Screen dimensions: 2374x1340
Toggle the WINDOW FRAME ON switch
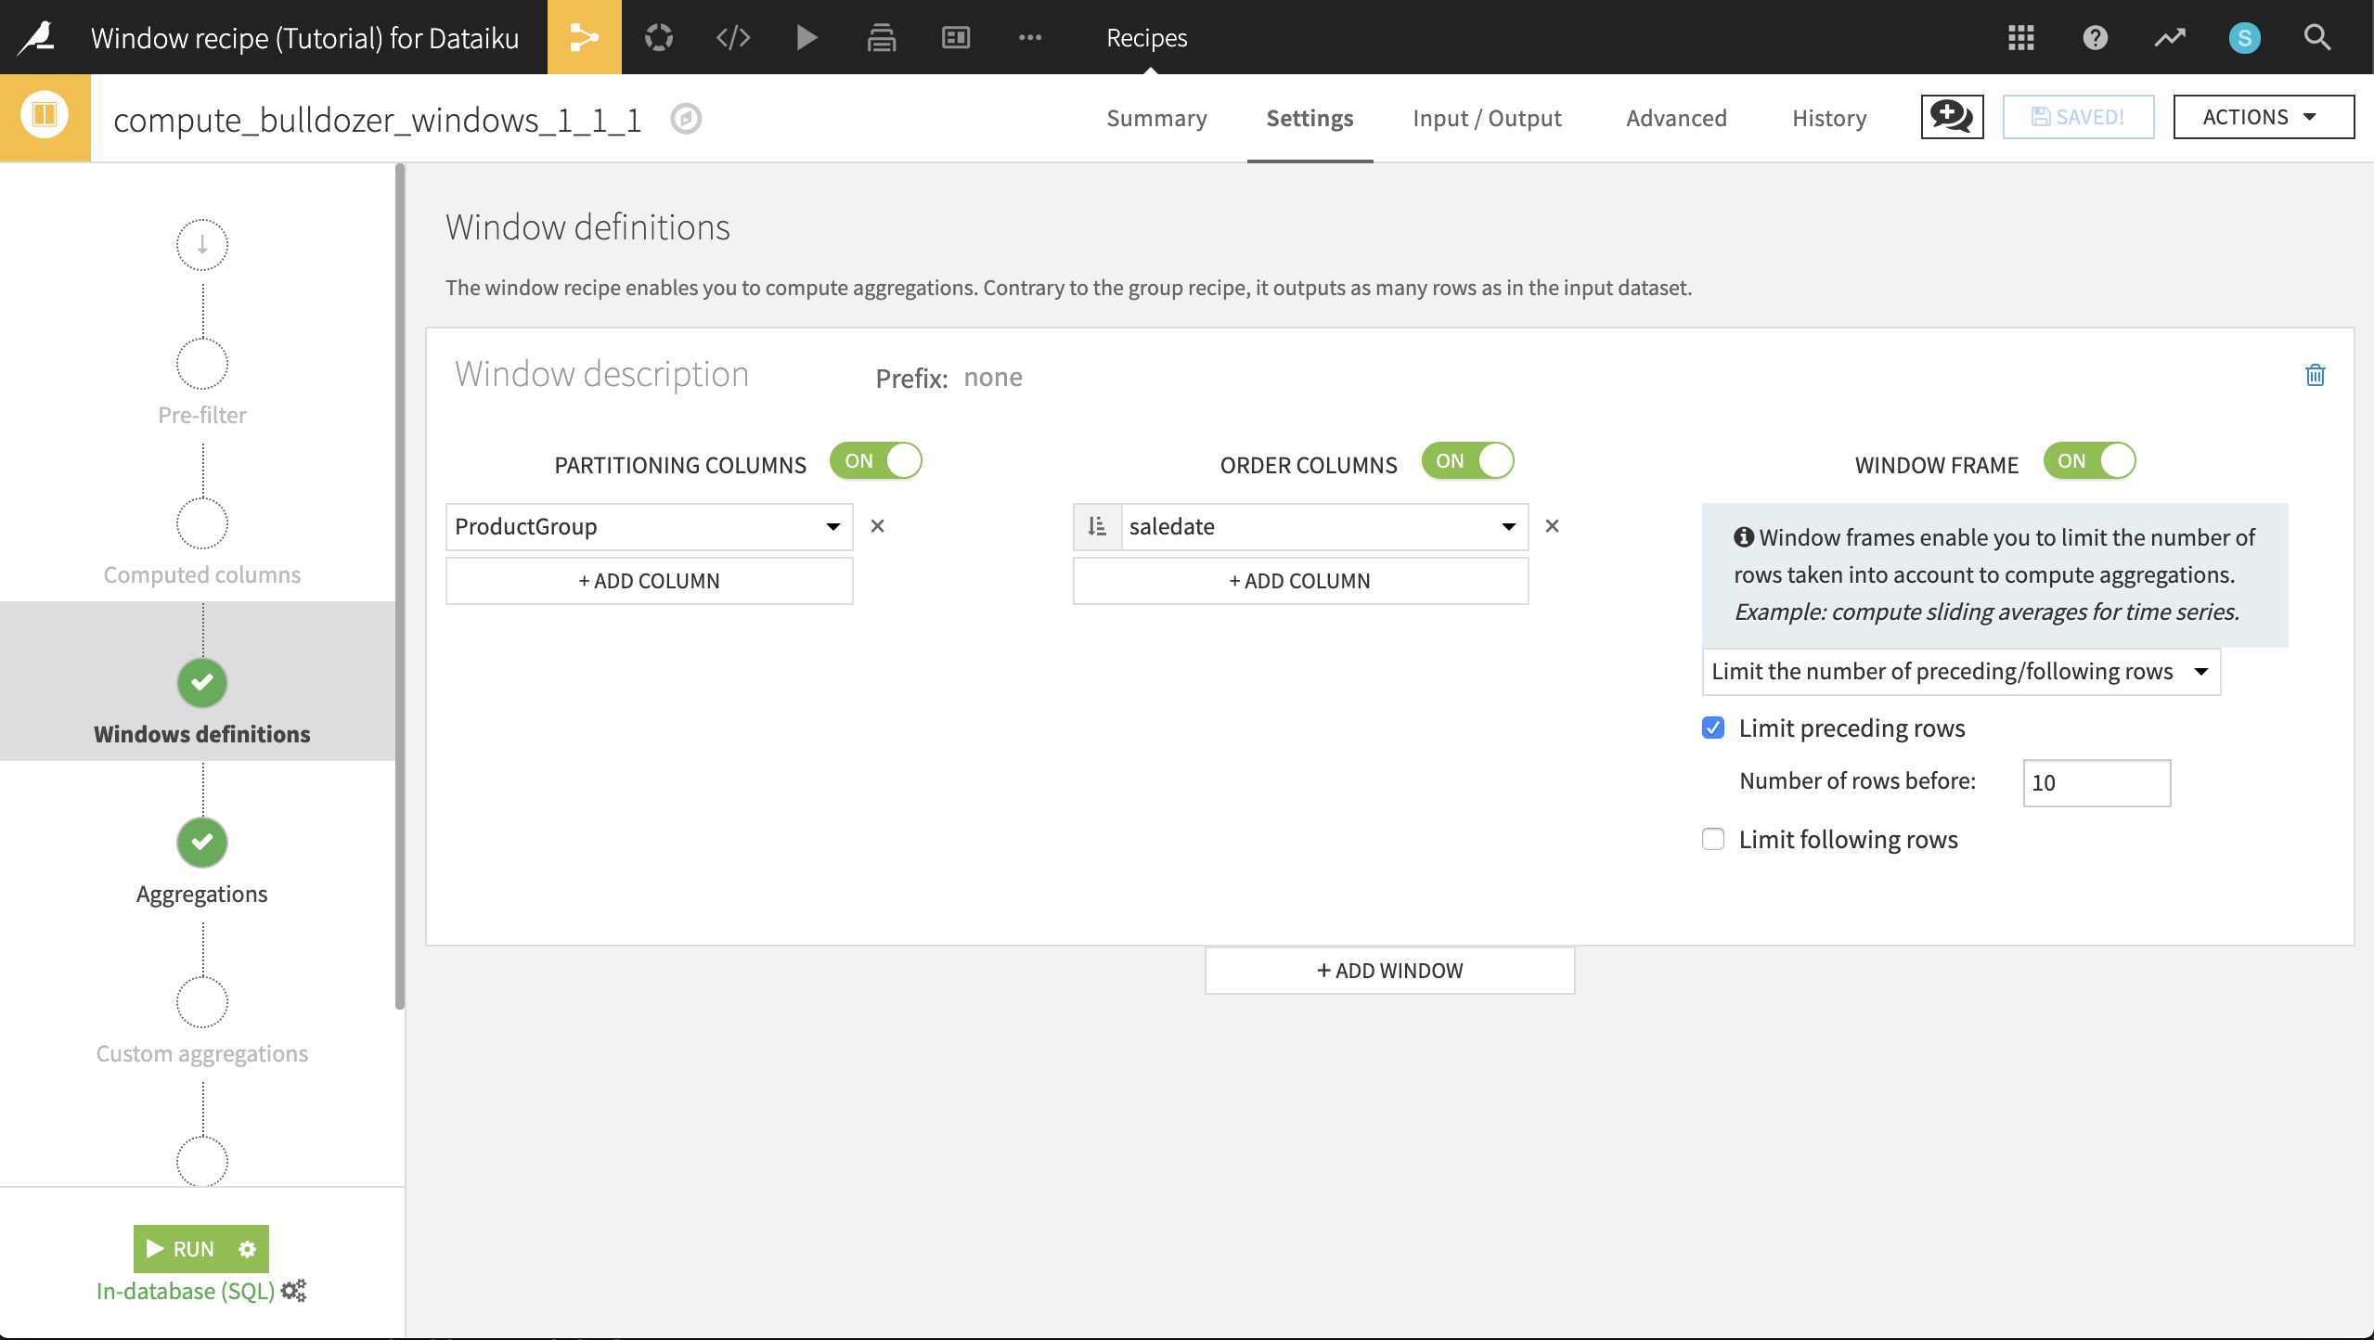pyautogui.click(x=2090, y=459)
